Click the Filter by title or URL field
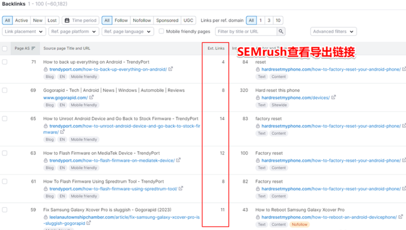 246,31
